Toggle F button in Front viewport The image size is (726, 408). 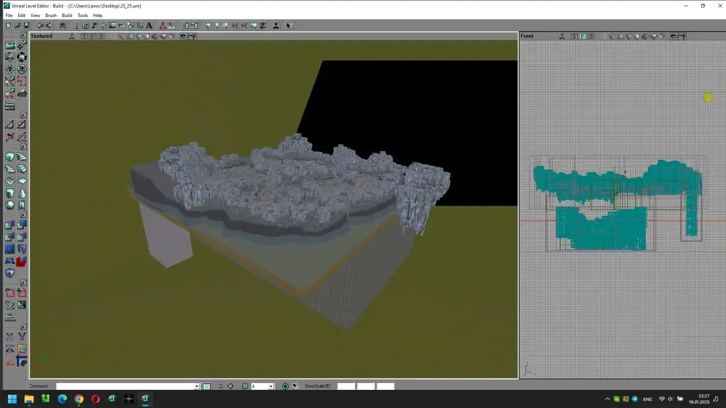(x=583, y=36)
